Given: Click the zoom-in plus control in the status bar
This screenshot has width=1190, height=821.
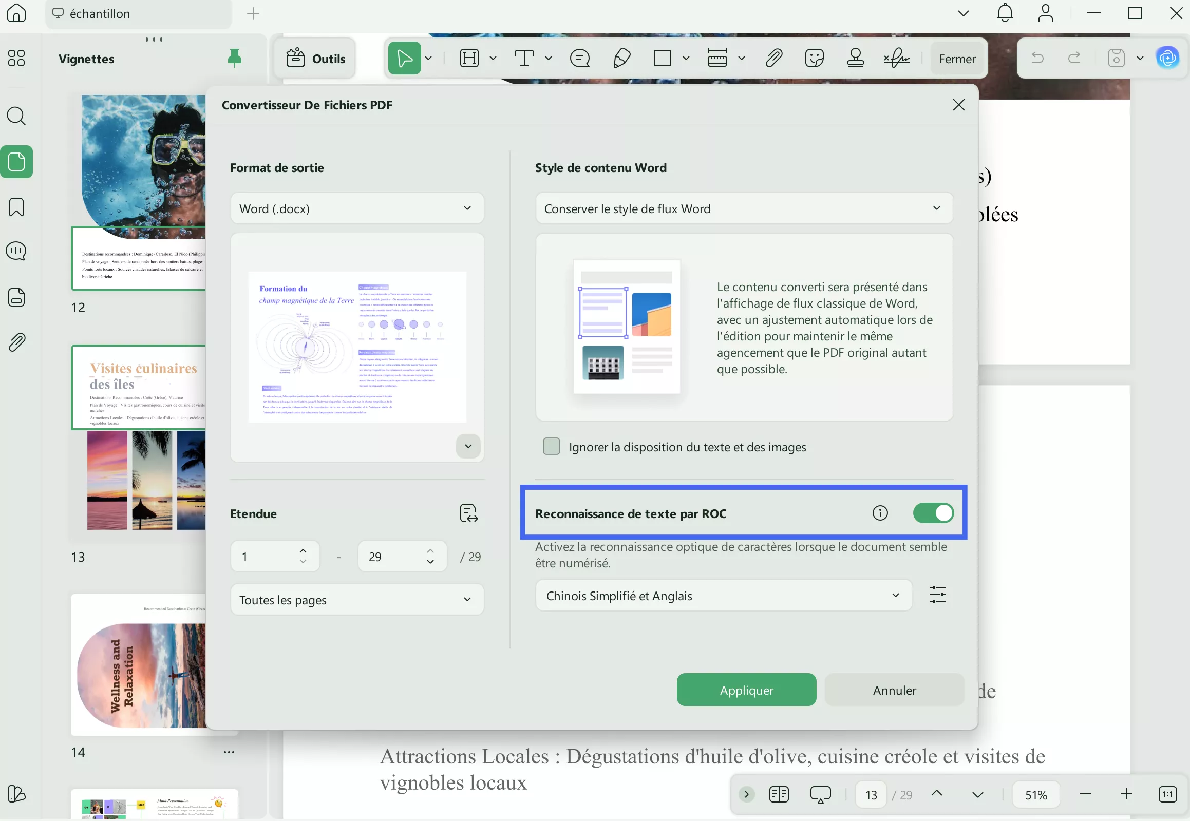Looking at the screenshot, I should coord(1126,795).
